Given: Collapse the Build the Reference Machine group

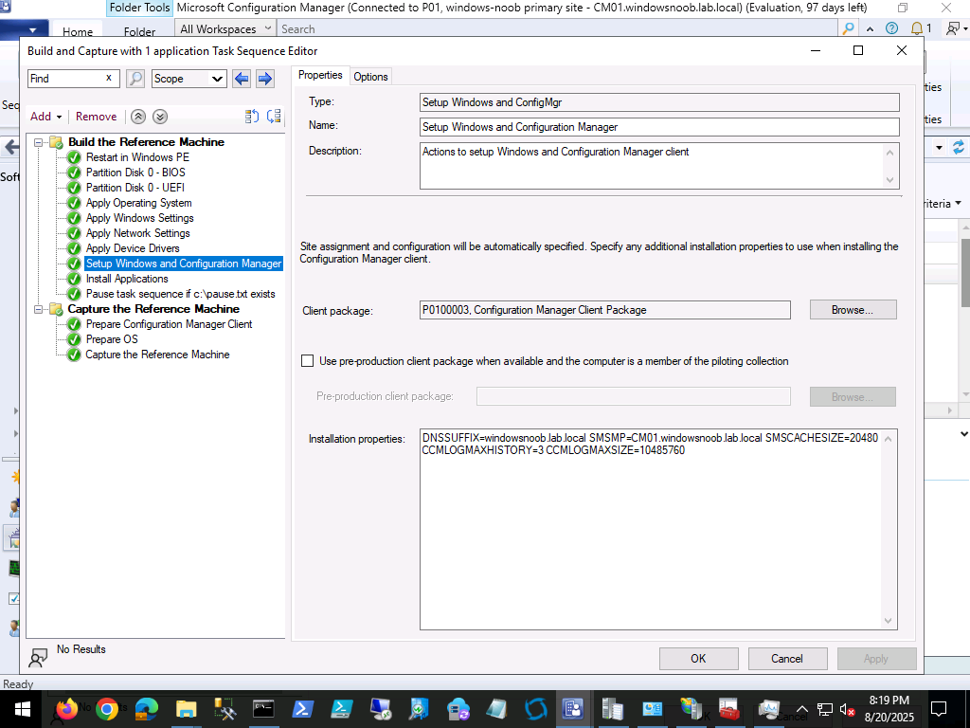Looking at the screenshot, I should pyautogui.click(x=39, y=142).
